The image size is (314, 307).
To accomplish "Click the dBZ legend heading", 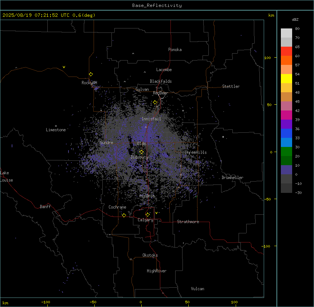I will coord(295,20).
